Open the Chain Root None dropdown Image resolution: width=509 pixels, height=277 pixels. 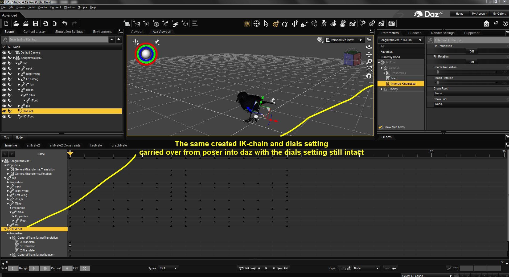pyautogui.click(x=471, y=93)
